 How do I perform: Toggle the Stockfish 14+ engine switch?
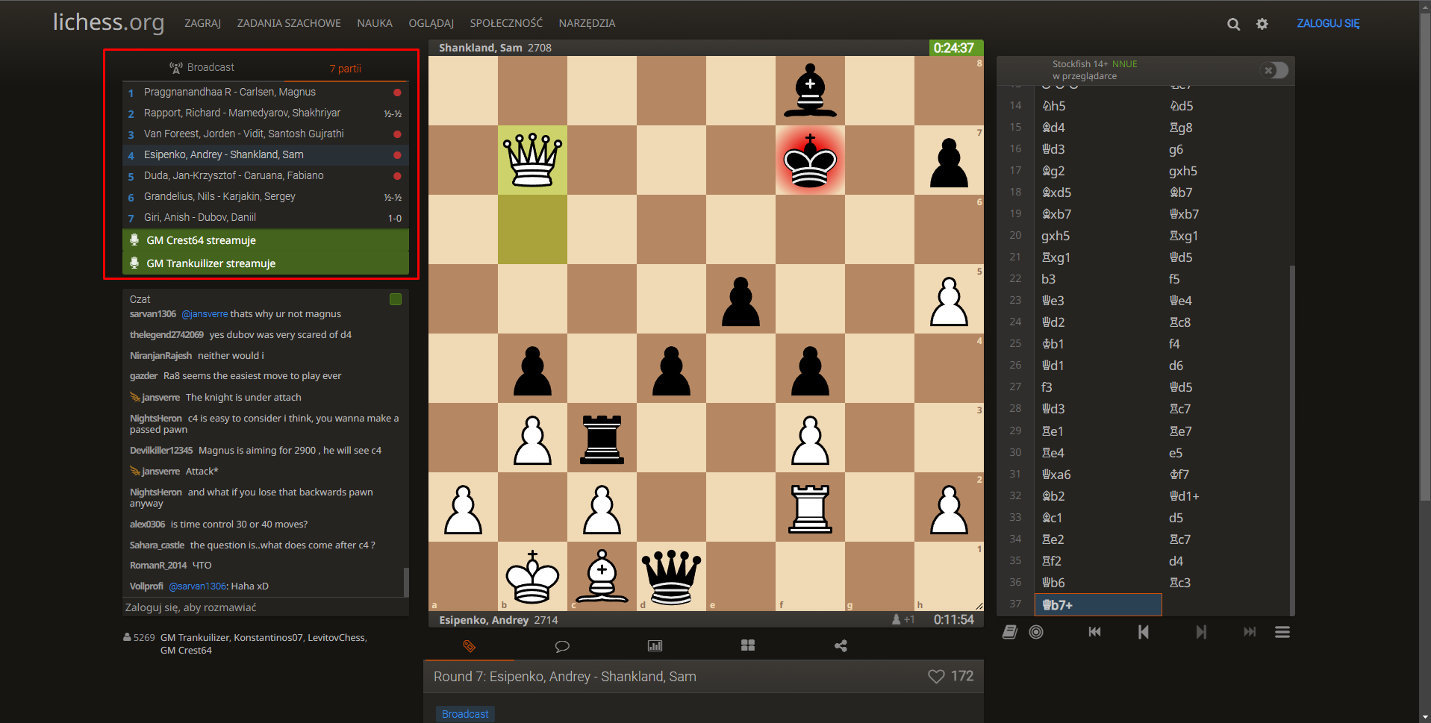1274,70
